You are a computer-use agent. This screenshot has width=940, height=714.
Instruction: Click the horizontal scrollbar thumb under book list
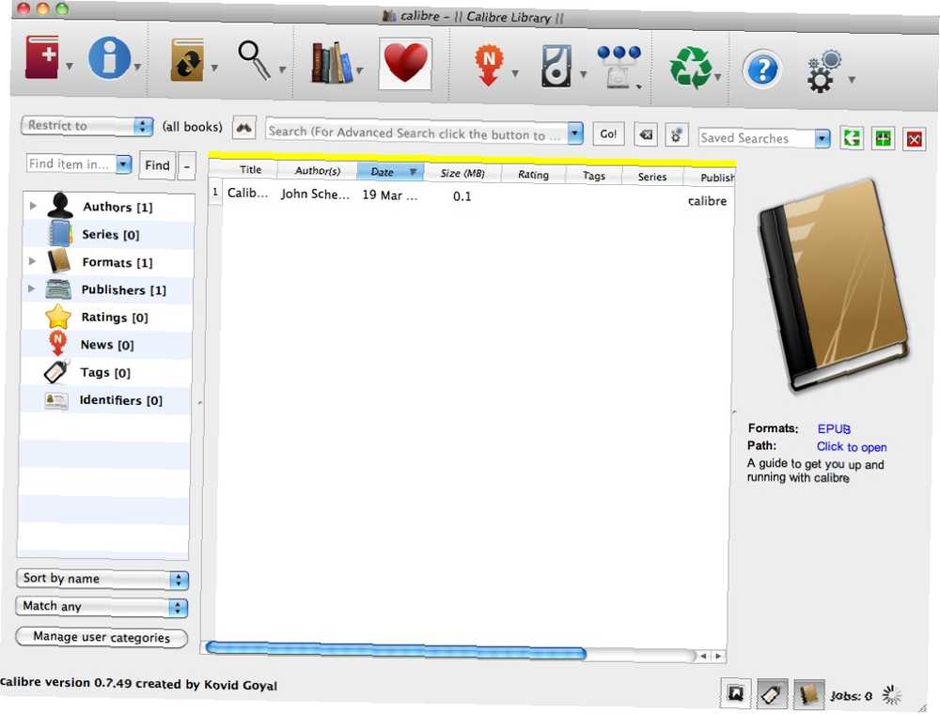[x=396, y=651]
